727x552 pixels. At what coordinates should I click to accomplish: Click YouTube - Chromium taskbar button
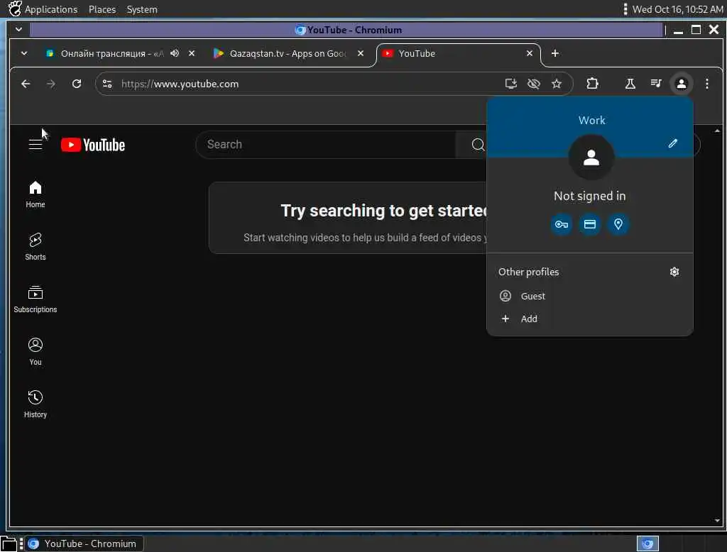(x=84, y=543)
